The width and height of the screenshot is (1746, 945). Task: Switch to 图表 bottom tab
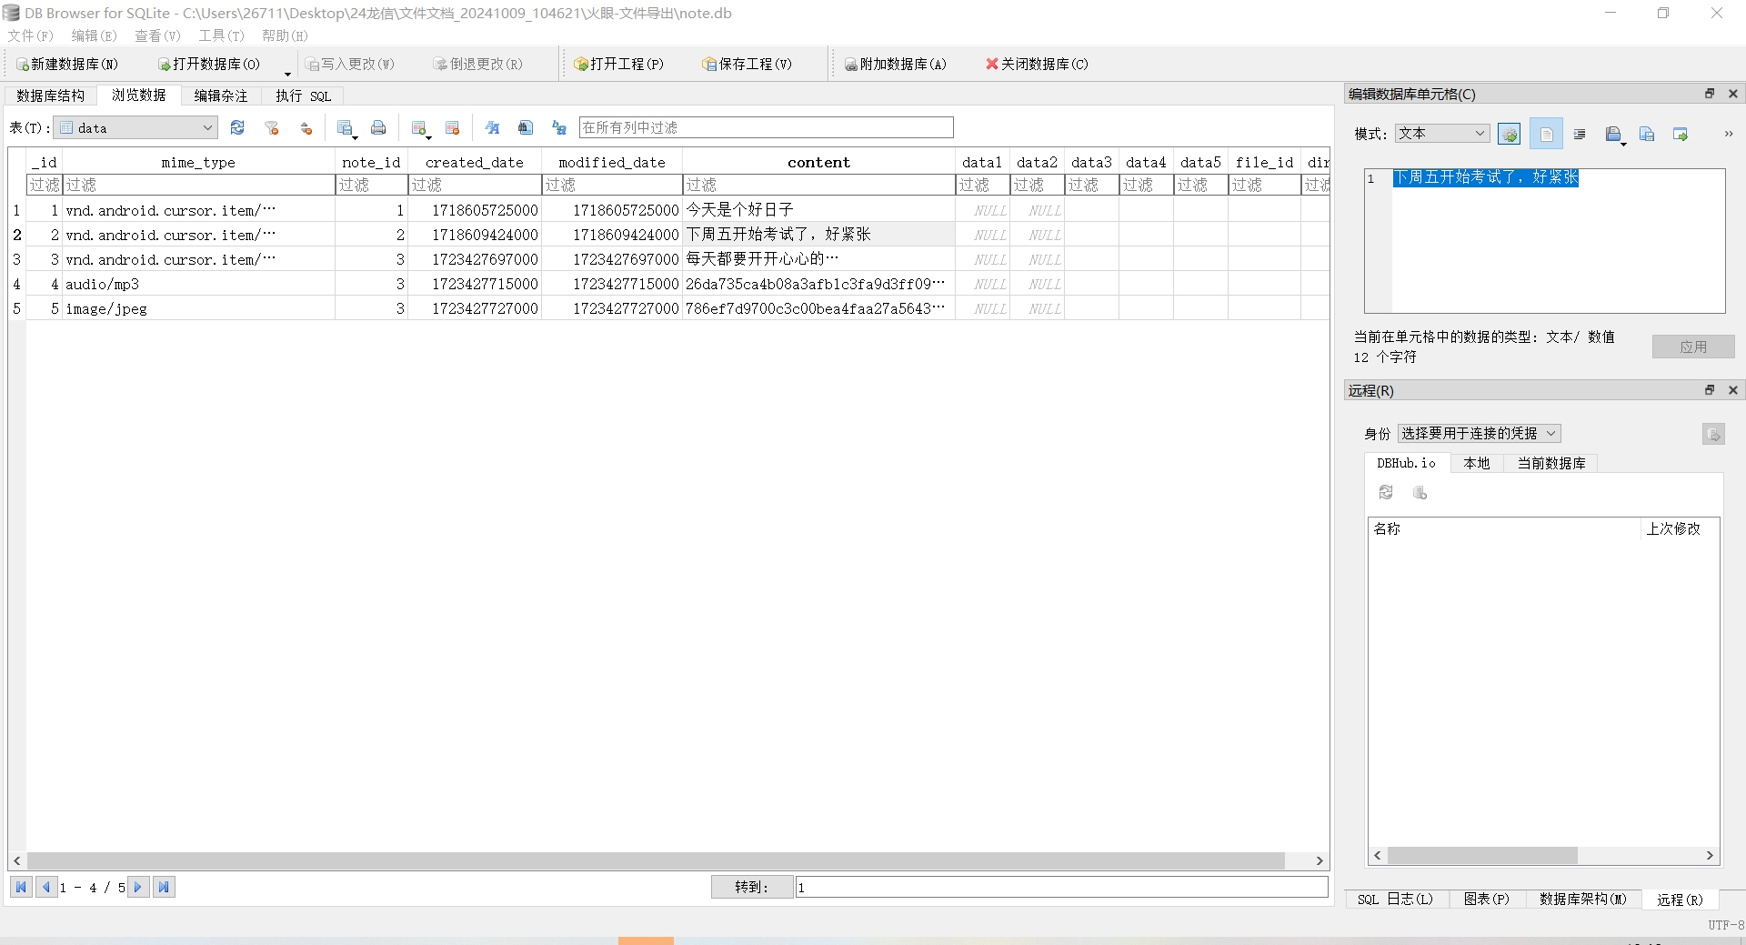pos(1486,899)
